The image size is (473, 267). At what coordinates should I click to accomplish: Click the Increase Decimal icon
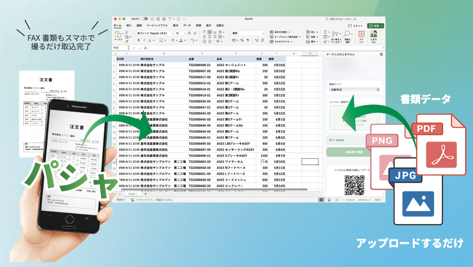[x=257, y=40]
